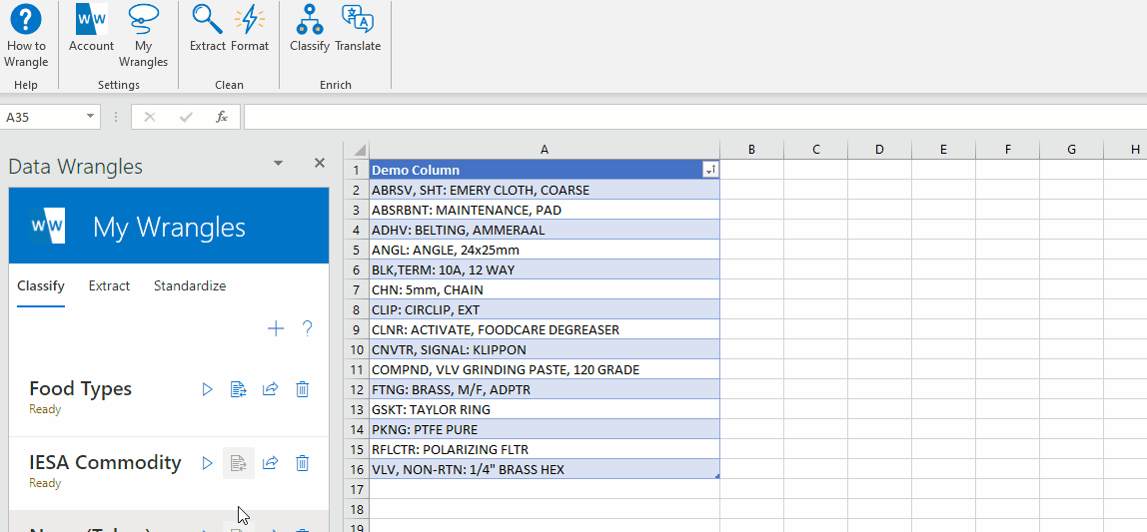Expand the Data Wrangles pane options menu
1147x532 pixels.
(x=278, y=164)
